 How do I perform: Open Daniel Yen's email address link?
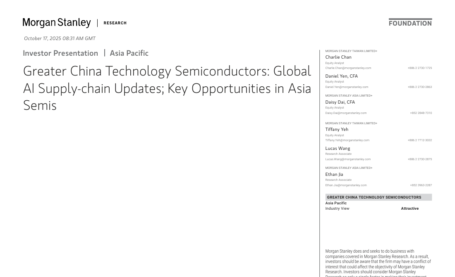tap(347, 87)
